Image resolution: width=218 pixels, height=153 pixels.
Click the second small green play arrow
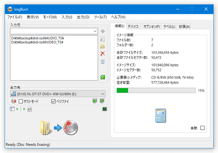[24, 109]
